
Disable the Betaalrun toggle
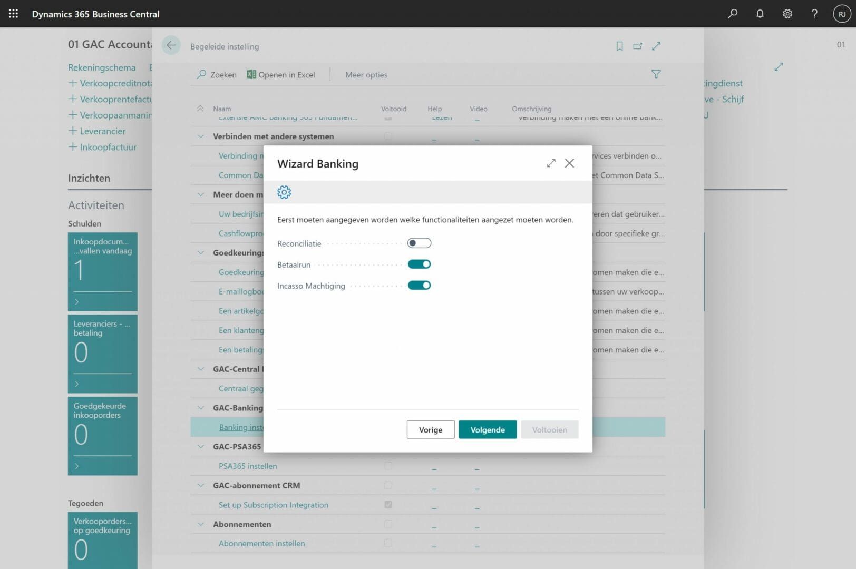(420, 264)
